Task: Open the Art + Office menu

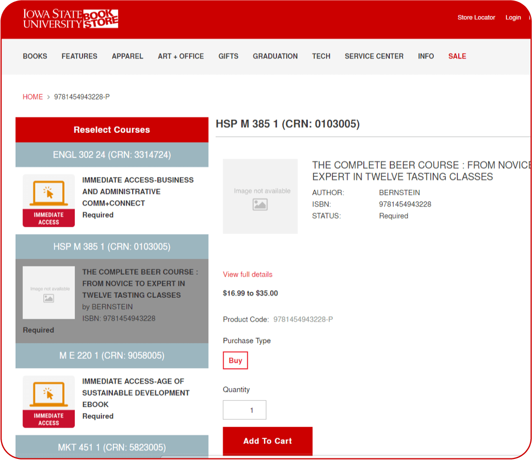Action: click(x=181, y=57)
